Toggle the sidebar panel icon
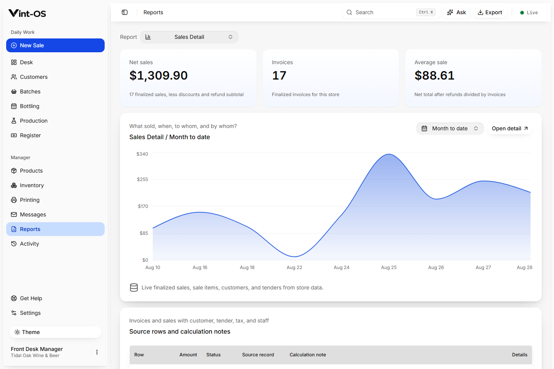The image size is (554, 369). coord(125,12)
